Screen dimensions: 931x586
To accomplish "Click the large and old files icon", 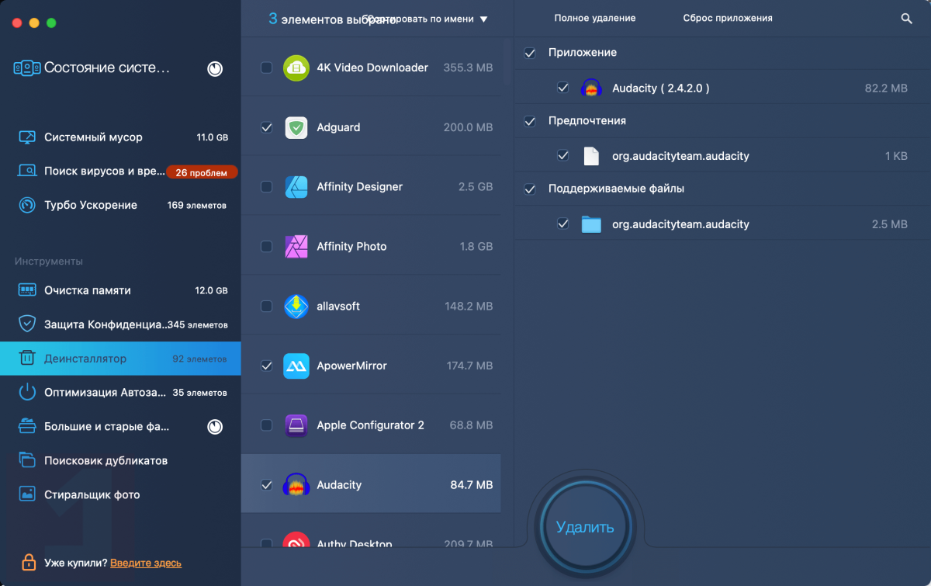I will click(x=27, y=426).
